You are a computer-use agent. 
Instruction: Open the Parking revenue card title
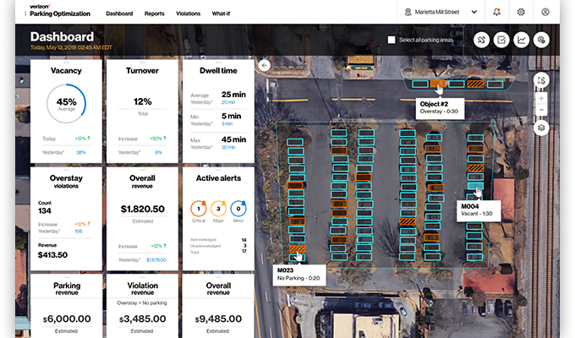click(x=67, y=288)
